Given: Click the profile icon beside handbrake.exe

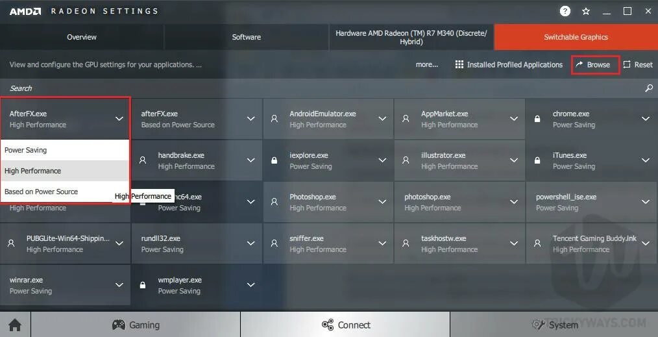Looking at the screenshot, I should [x=143, y=160].
